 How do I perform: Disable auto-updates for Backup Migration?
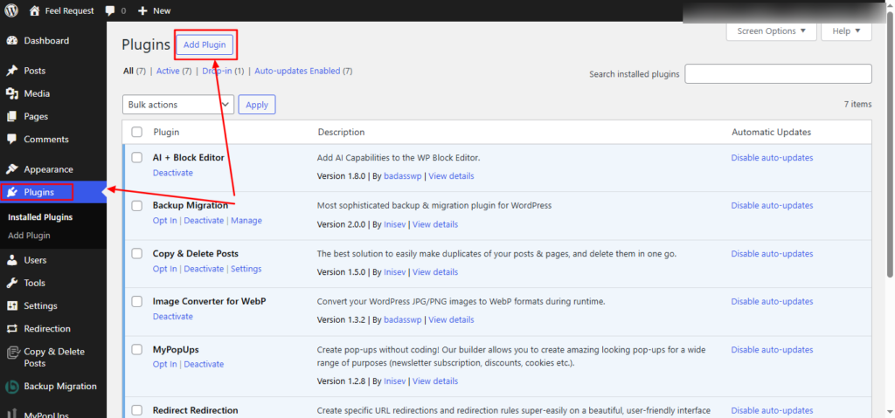pos(773,205)
